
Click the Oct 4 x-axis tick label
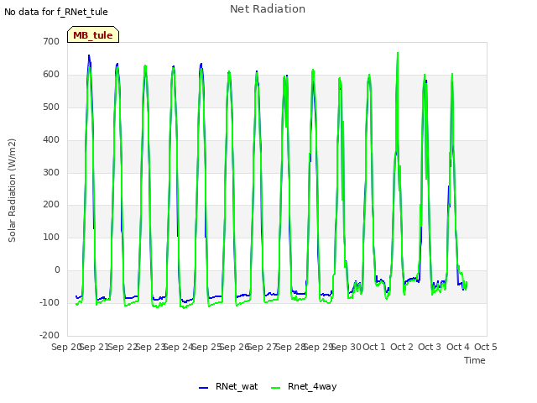(x=458, y=347)
